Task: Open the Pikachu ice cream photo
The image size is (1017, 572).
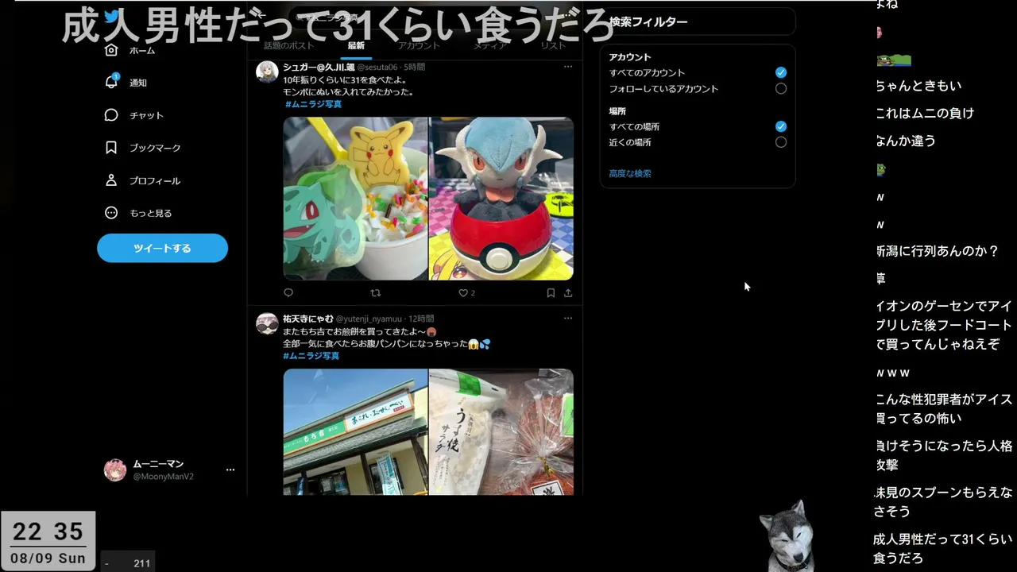Action: 355,199
